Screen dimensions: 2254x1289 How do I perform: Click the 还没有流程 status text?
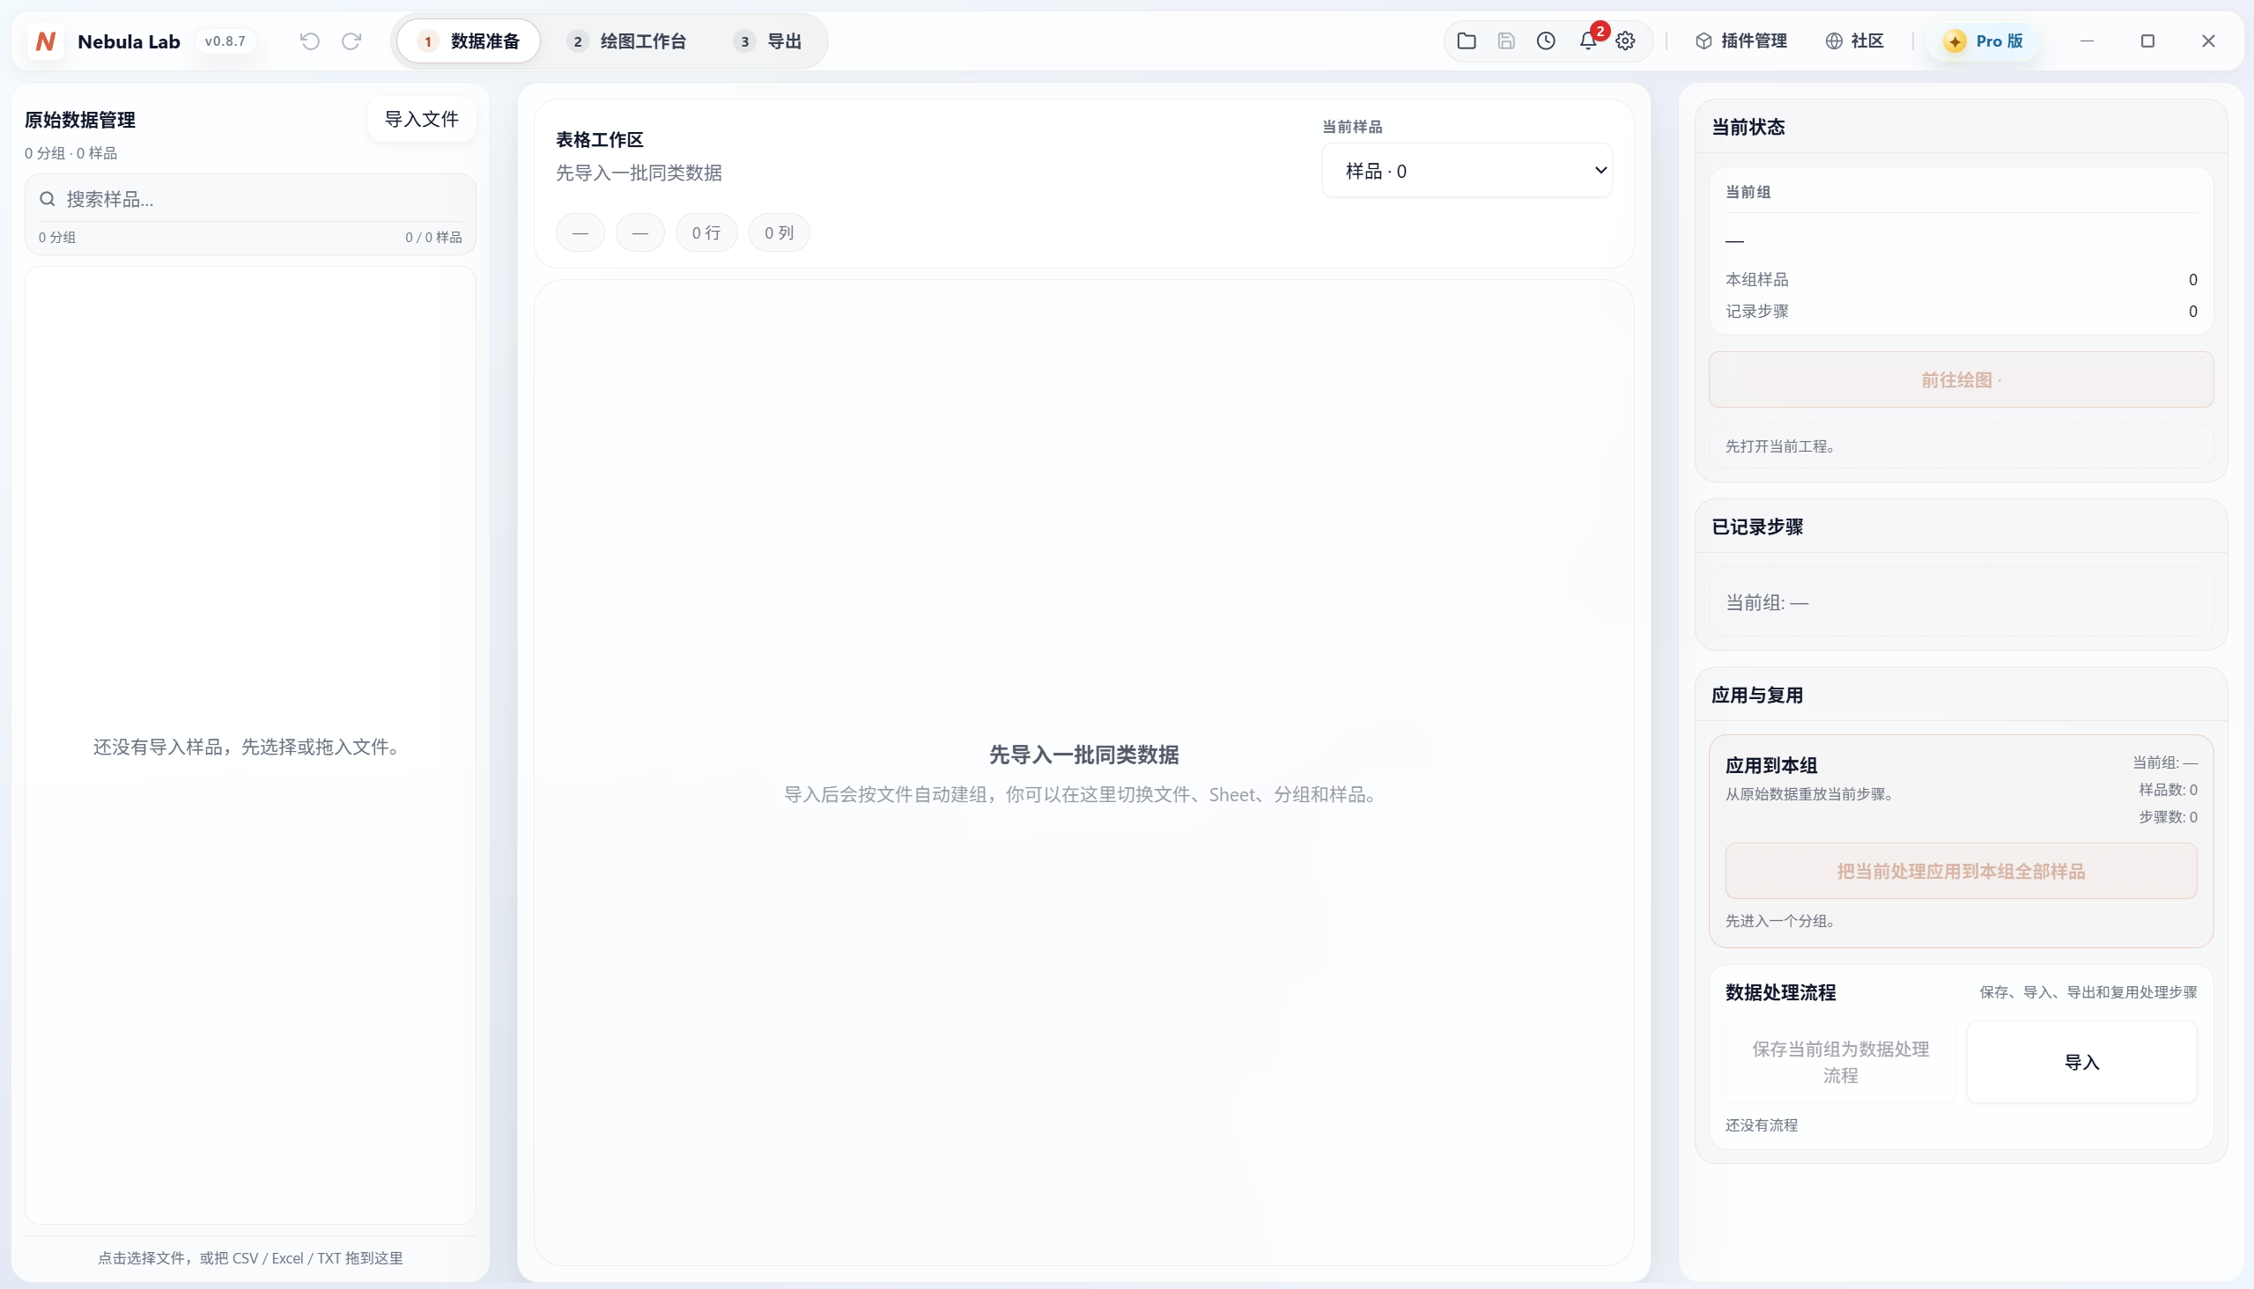click(x=1762, y=1125)
